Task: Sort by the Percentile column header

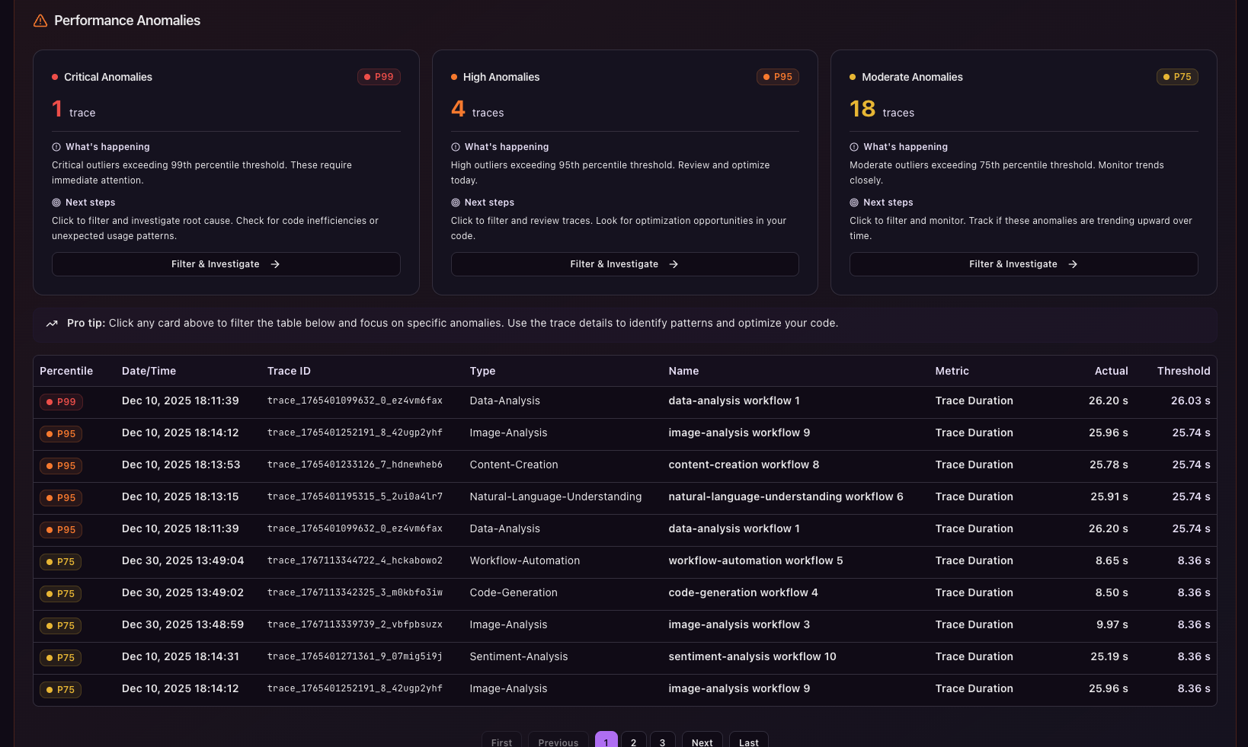Action: 66,371
